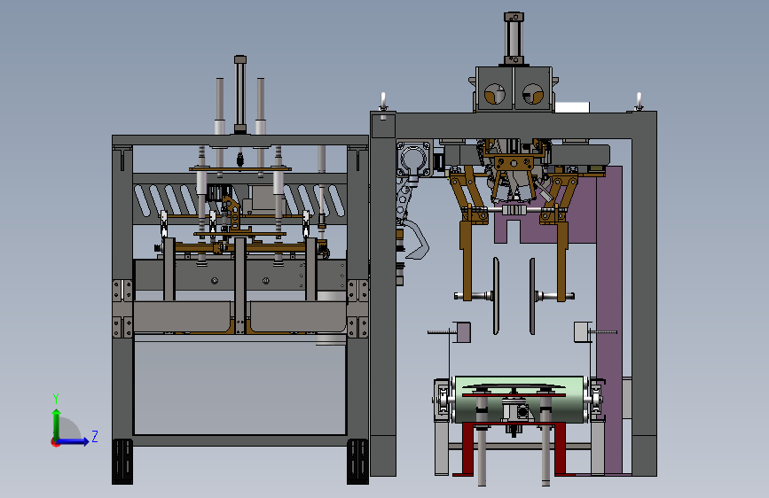769x498 pixels.
Task: Select the large lower panel of the left machine
Action: tap(240, 387)
